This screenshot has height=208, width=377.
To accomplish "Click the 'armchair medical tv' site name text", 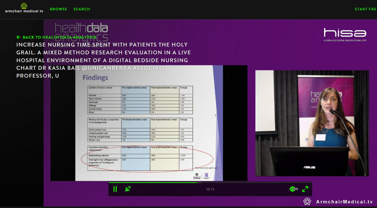I will coord(24,11).
